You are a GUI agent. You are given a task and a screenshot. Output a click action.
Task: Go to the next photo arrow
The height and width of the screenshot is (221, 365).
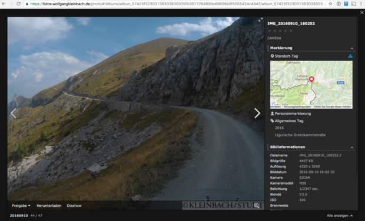coord(257,113)
